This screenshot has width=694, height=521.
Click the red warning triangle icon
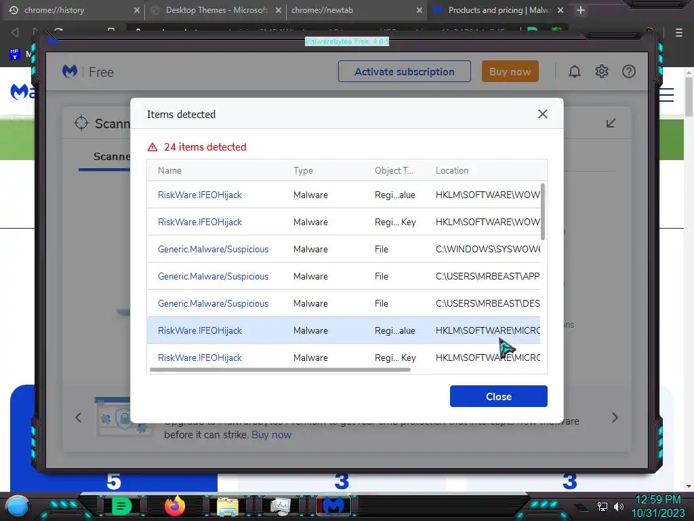click(152, 147)
